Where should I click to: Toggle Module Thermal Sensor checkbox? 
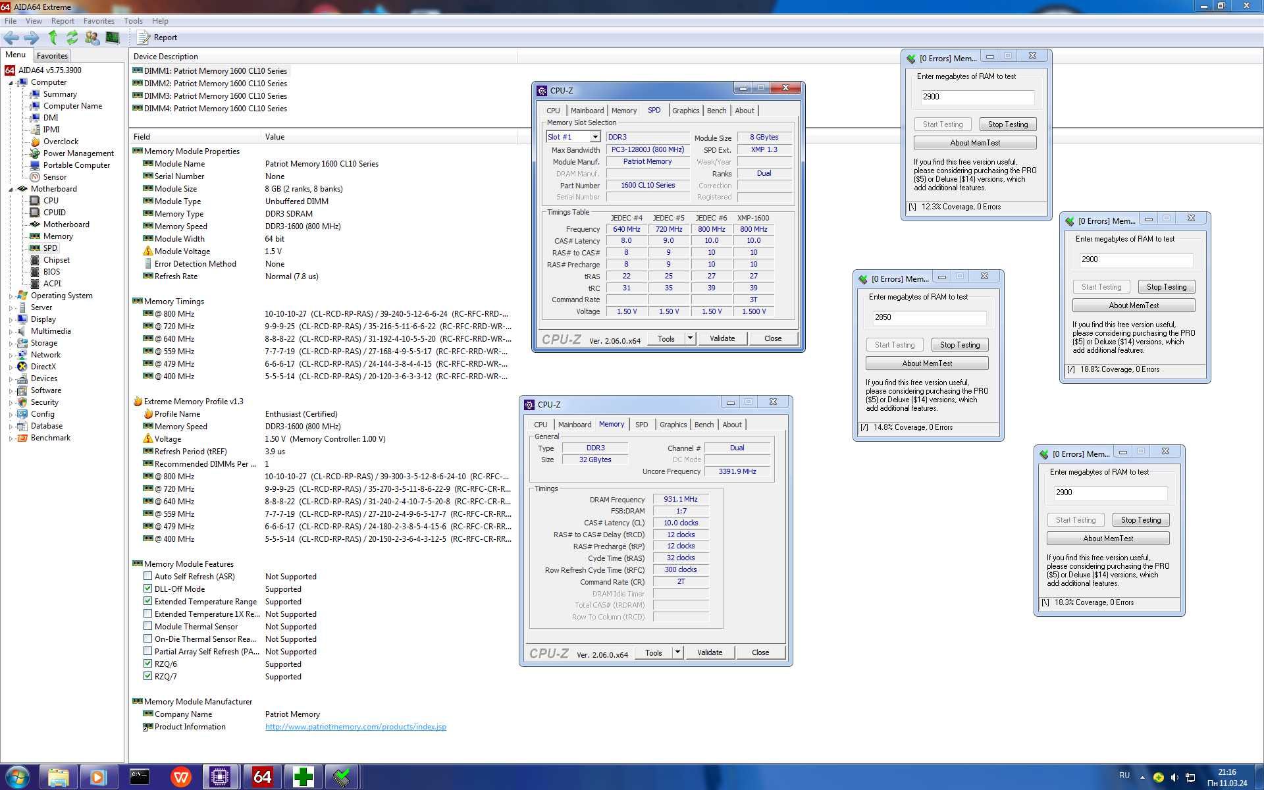pyautogui.click(x=147, y=626)
